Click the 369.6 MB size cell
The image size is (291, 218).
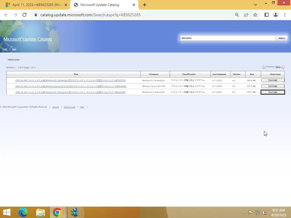pyautogui.click(x=251, y=80)
